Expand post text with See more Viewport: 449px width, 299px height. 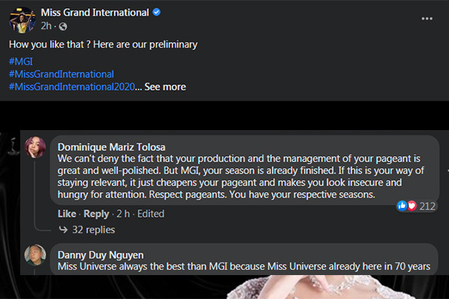click(x=165, y=87)
